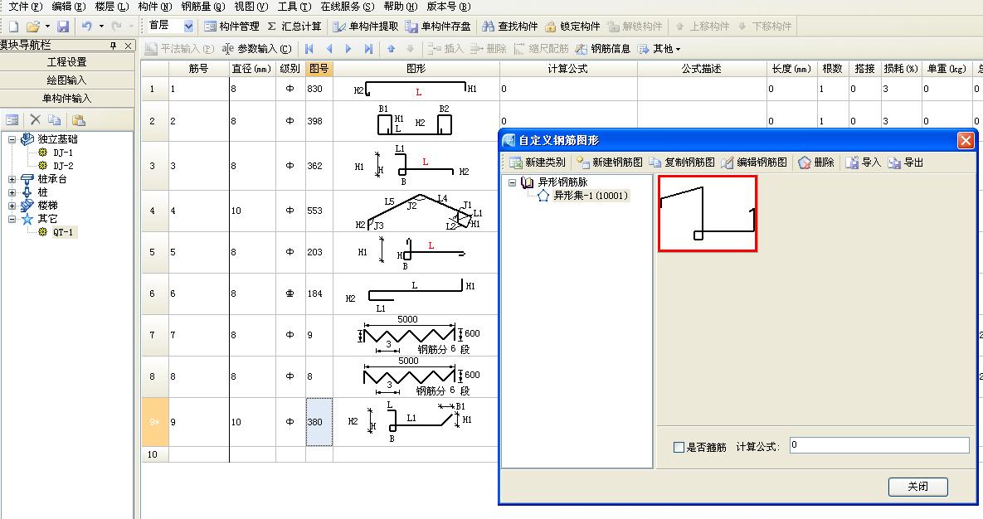Select the 图号 cell showing 380
Viewport: 983px width, 519px height.
pyautogui.click(x=319, y=422)
